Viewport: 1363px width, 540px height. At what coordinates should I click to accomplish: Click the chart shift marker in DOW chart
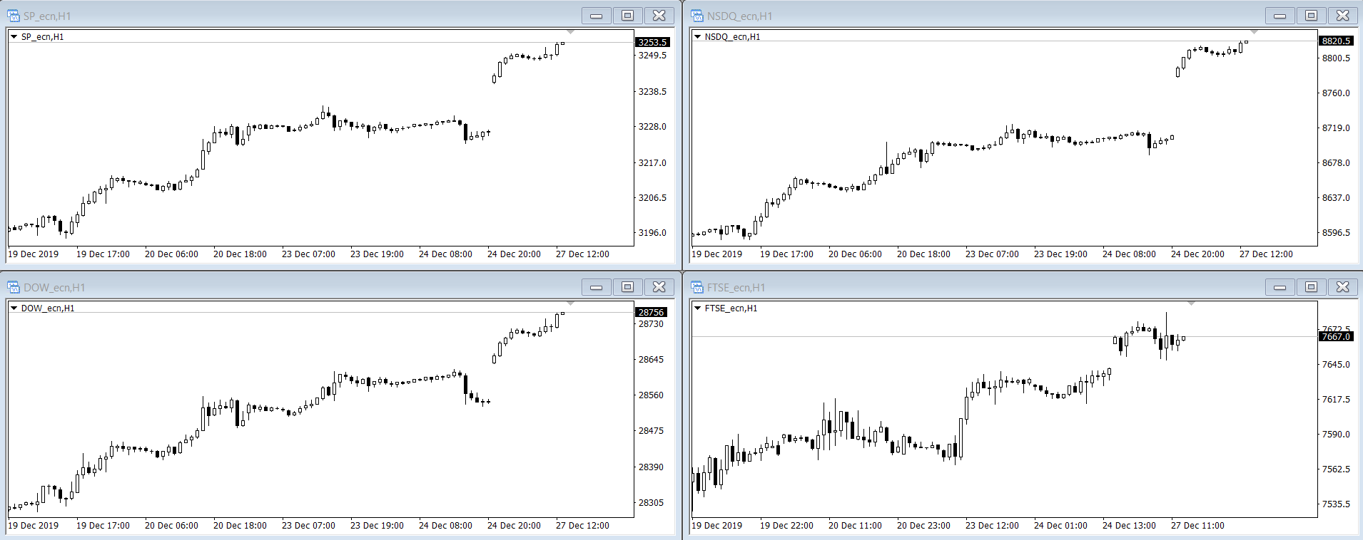click(x=570, y=303)
